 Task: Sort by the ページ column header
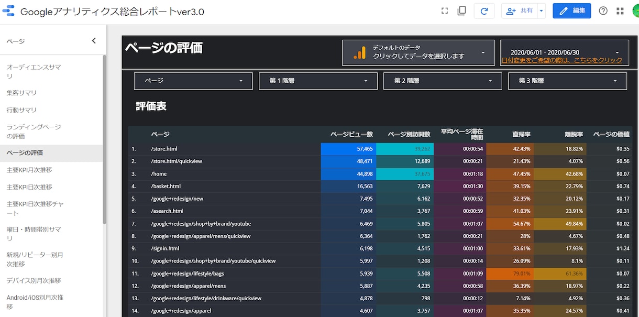coord(160,134)
